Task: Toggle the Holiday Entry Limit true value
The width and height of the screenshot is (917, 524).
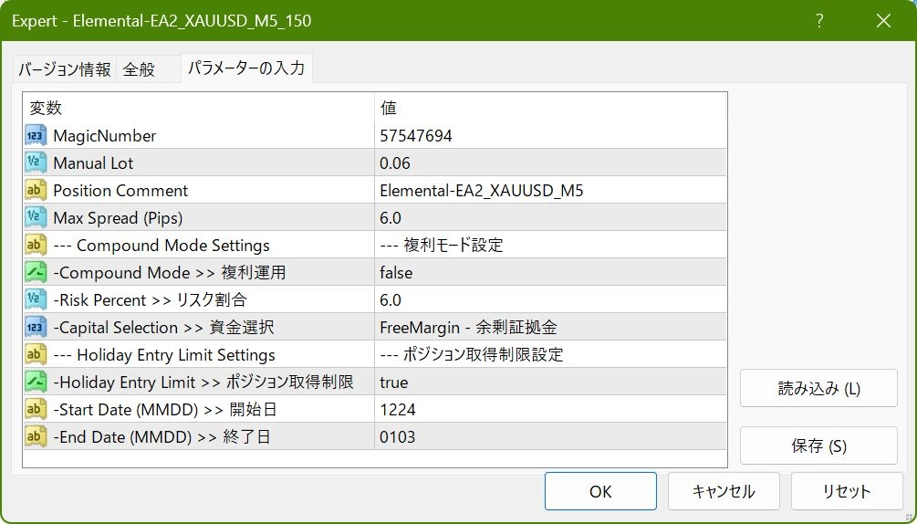Action: (x=394, y=383)
